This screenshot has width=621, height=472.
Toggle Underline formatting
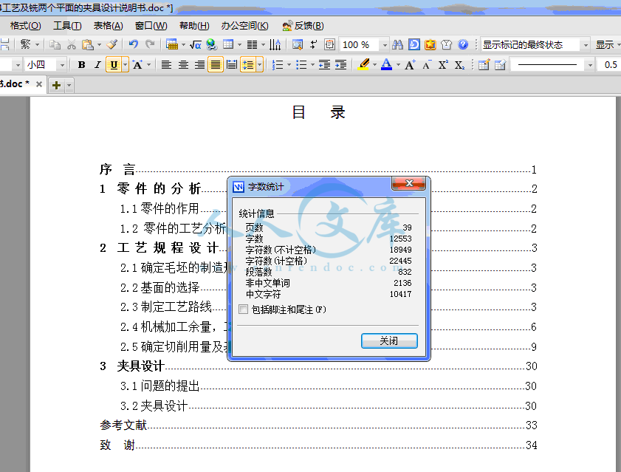[114, 64]
